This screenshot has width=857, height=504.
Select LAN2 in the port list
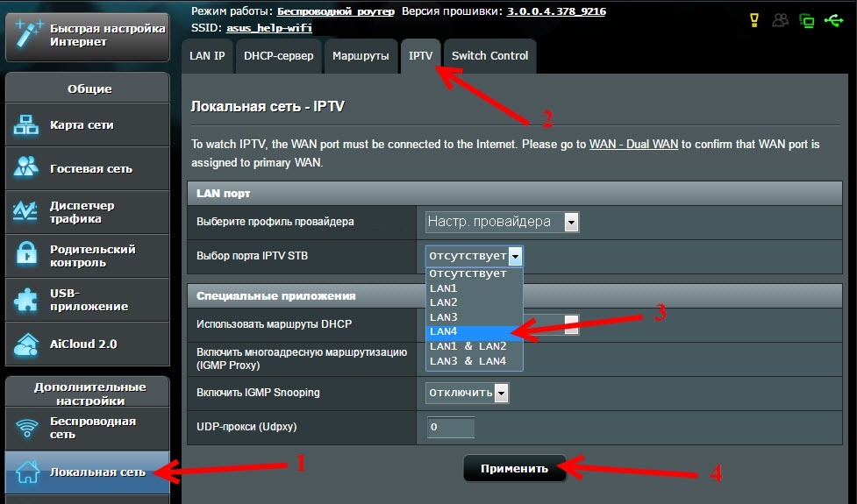pyautogui.click(x=474, y=302)
